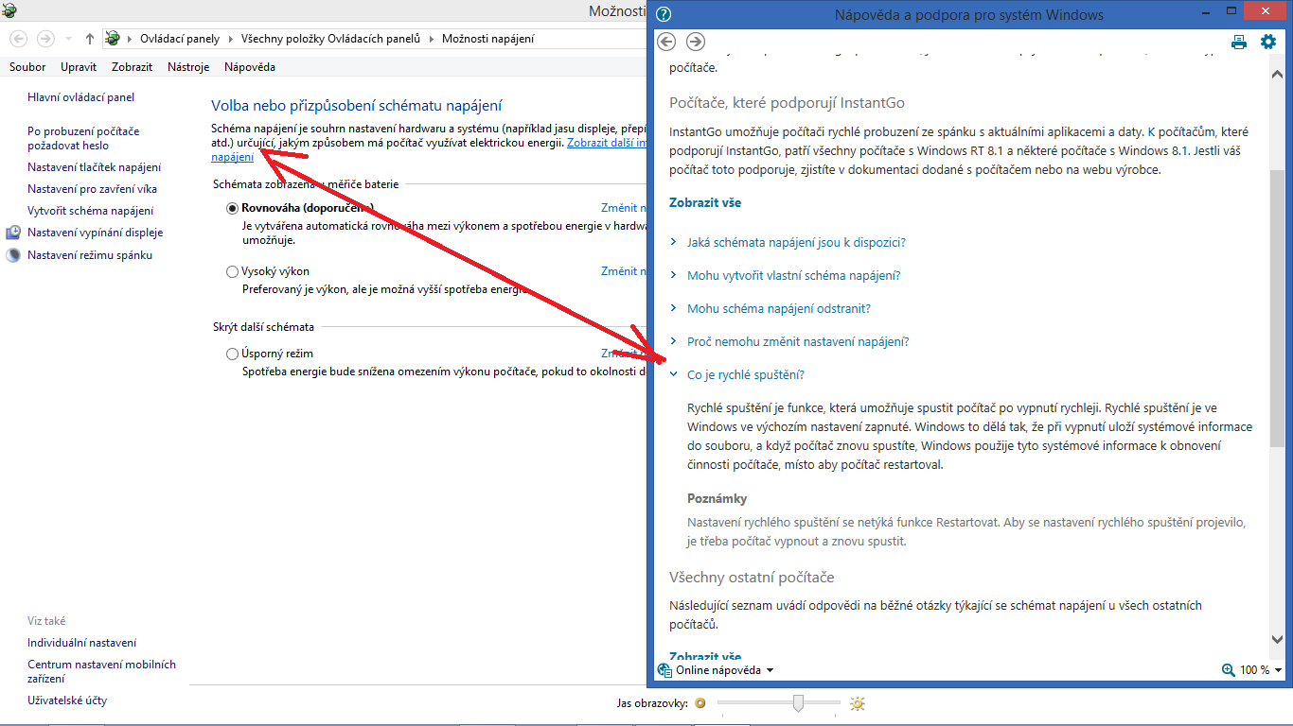Open 'Po probuzení počítače požadovat heslo'

(83, 139)
